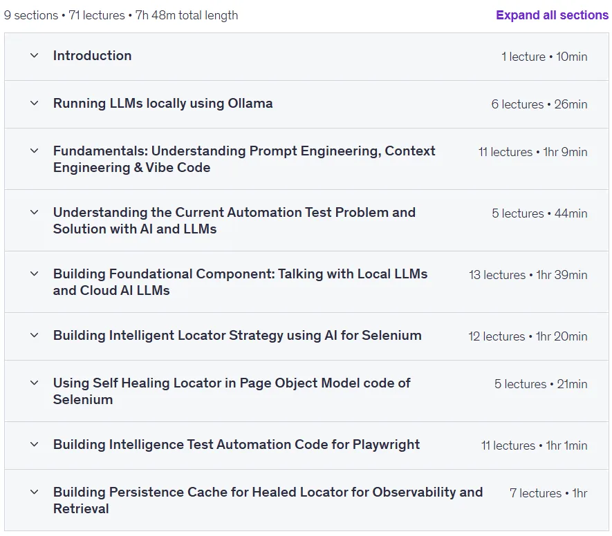
Task: Expand Intelligent Locator Strategy section chevron
Action: [x=35, y=335]
